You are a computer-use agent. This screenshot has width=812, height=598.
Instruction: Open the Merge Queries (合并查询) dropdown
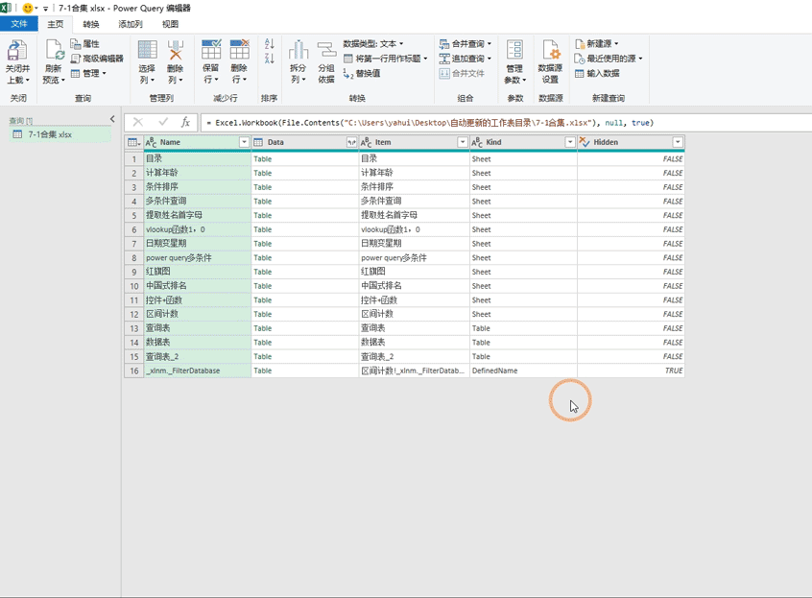466,43
